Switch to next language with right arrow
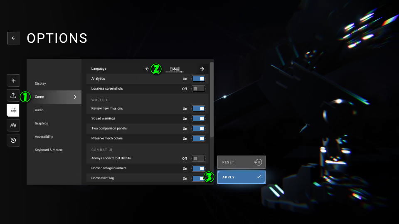This screenshot has width=399, height=224. point(202,69)
